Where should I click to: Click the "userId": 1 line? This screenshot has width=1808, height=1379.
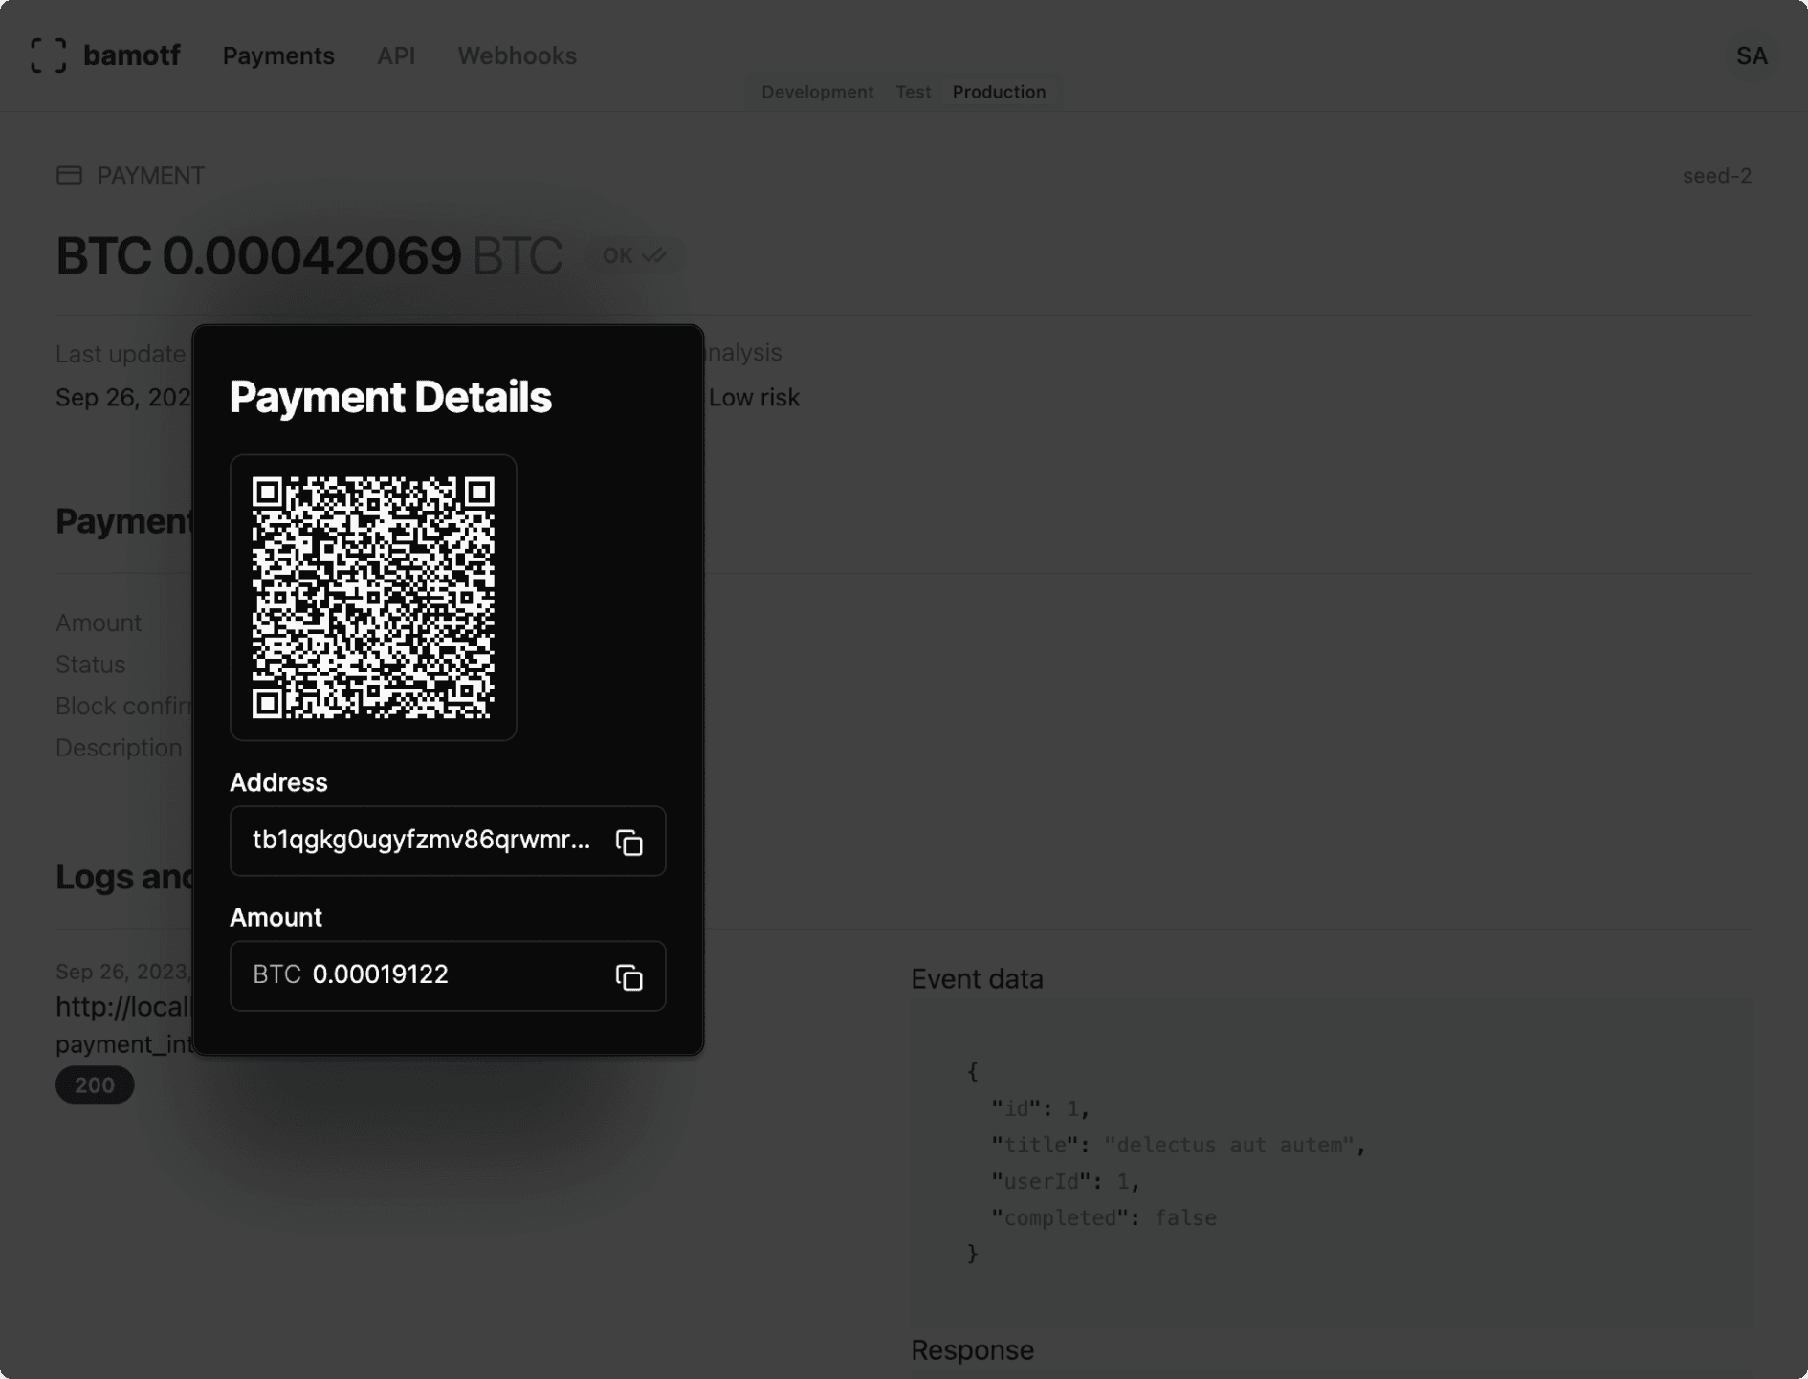pyautogui.click(x=1066, y=1181)
